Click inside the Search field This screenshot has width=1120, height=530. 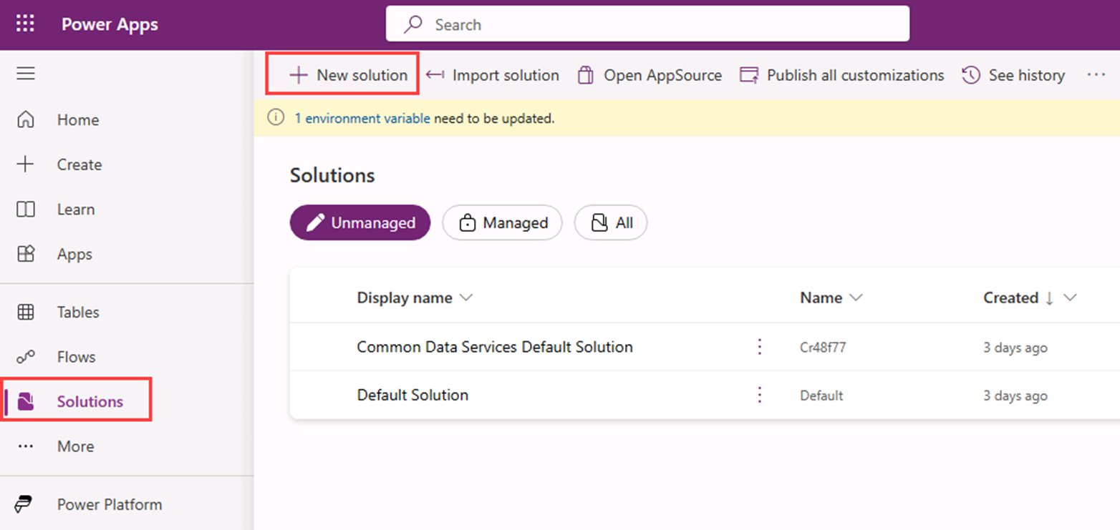coord(647,24)
